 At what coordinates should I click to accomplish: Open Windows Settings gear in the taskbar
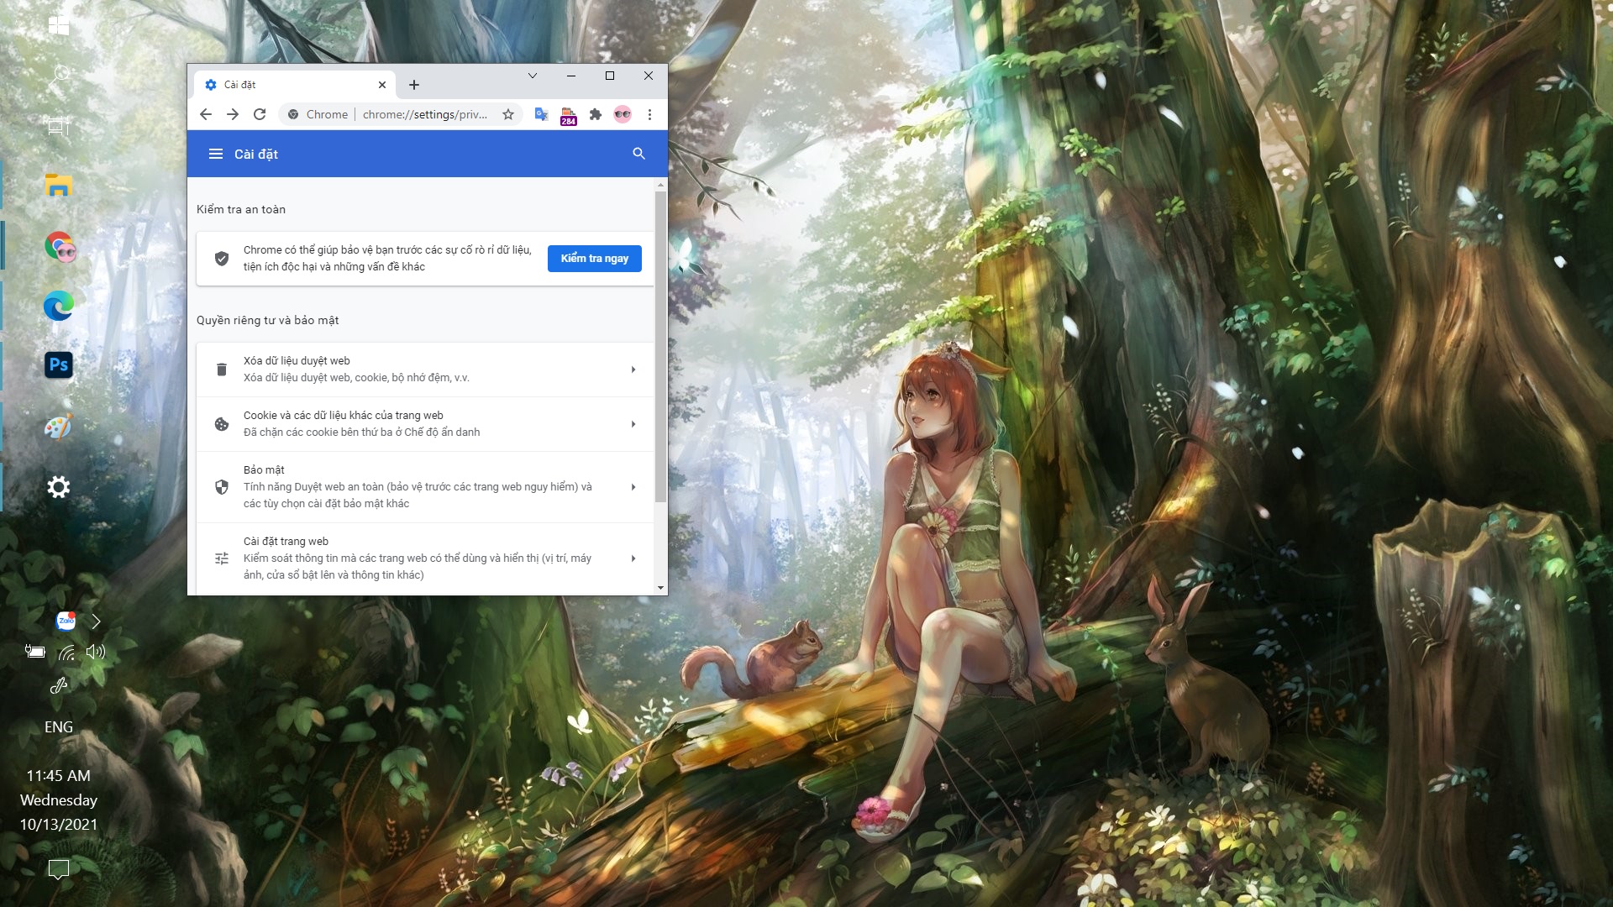coord(59,486)
